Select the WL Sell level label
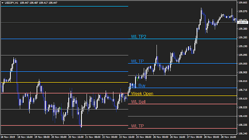 138,102
